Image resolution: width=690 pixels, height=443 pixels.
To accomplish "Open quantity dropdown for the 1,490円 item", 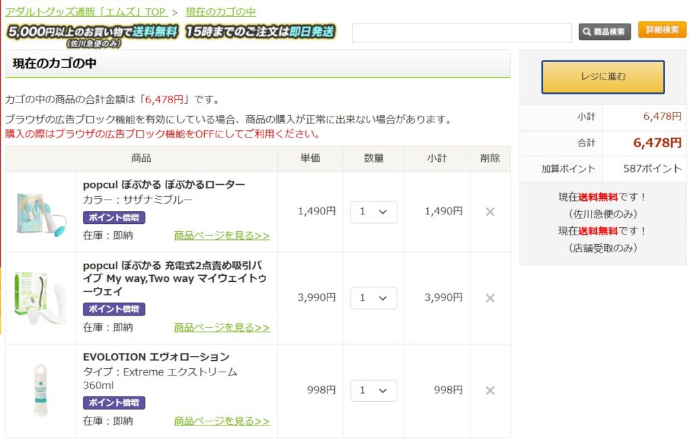I will click(373, 212).
